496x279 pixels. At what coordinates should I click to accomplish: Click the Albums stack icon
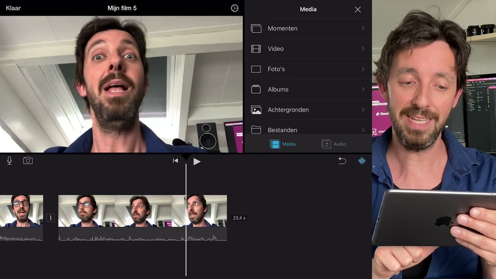pyautogui.click(x=256, y=89)
